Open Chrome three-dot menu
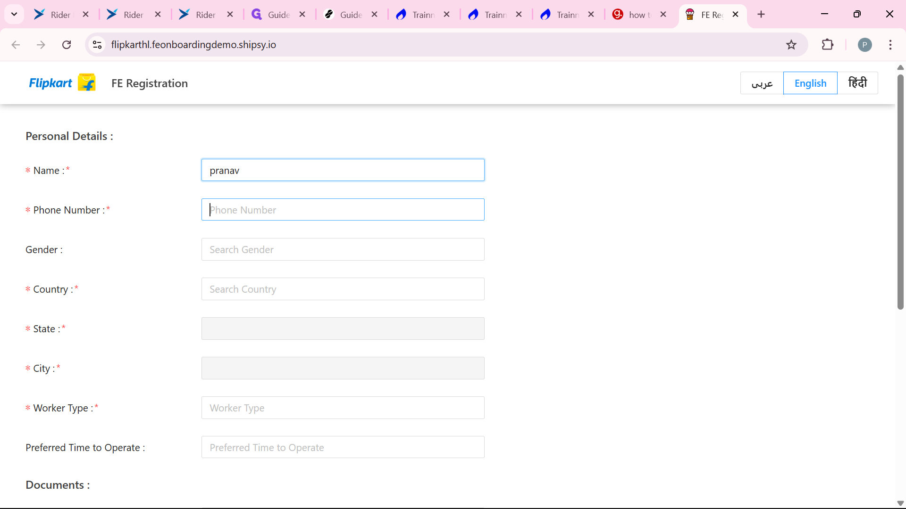Image resolution: width=906 pixels, height=509 pixels. tap(890, 45)
